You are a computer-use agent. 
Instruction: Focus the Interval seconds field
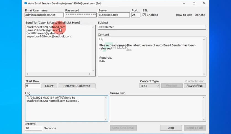click(33, 128)
